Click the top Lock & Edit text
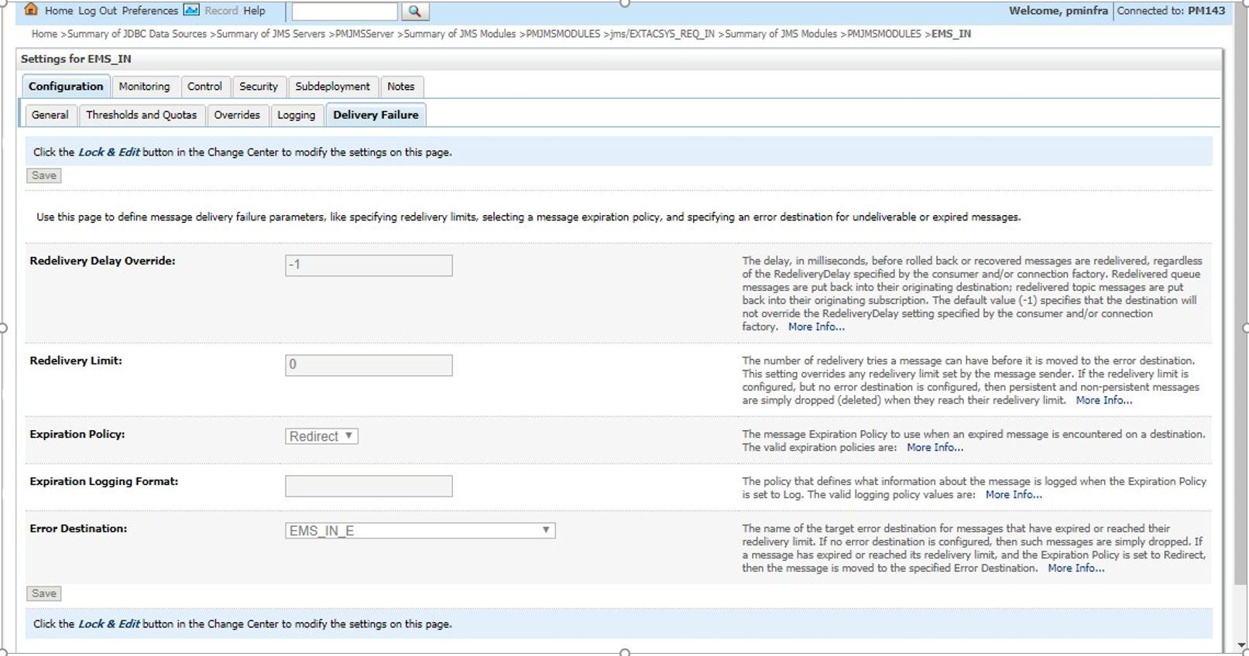The height and width of the screenshot is (656, 1249). (x=109, y=152)
